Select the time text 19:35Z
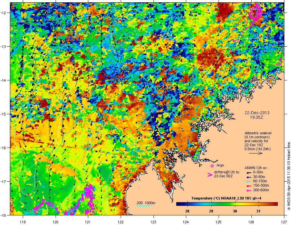 (257, 117)
